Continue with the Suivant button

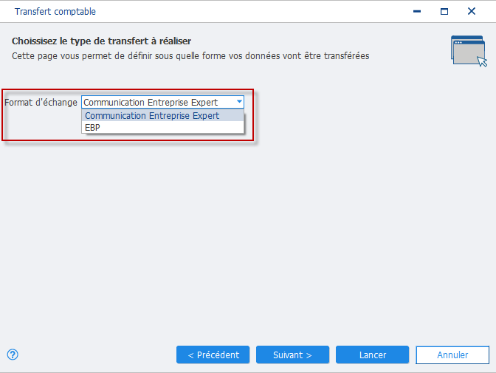pos(292,355)
